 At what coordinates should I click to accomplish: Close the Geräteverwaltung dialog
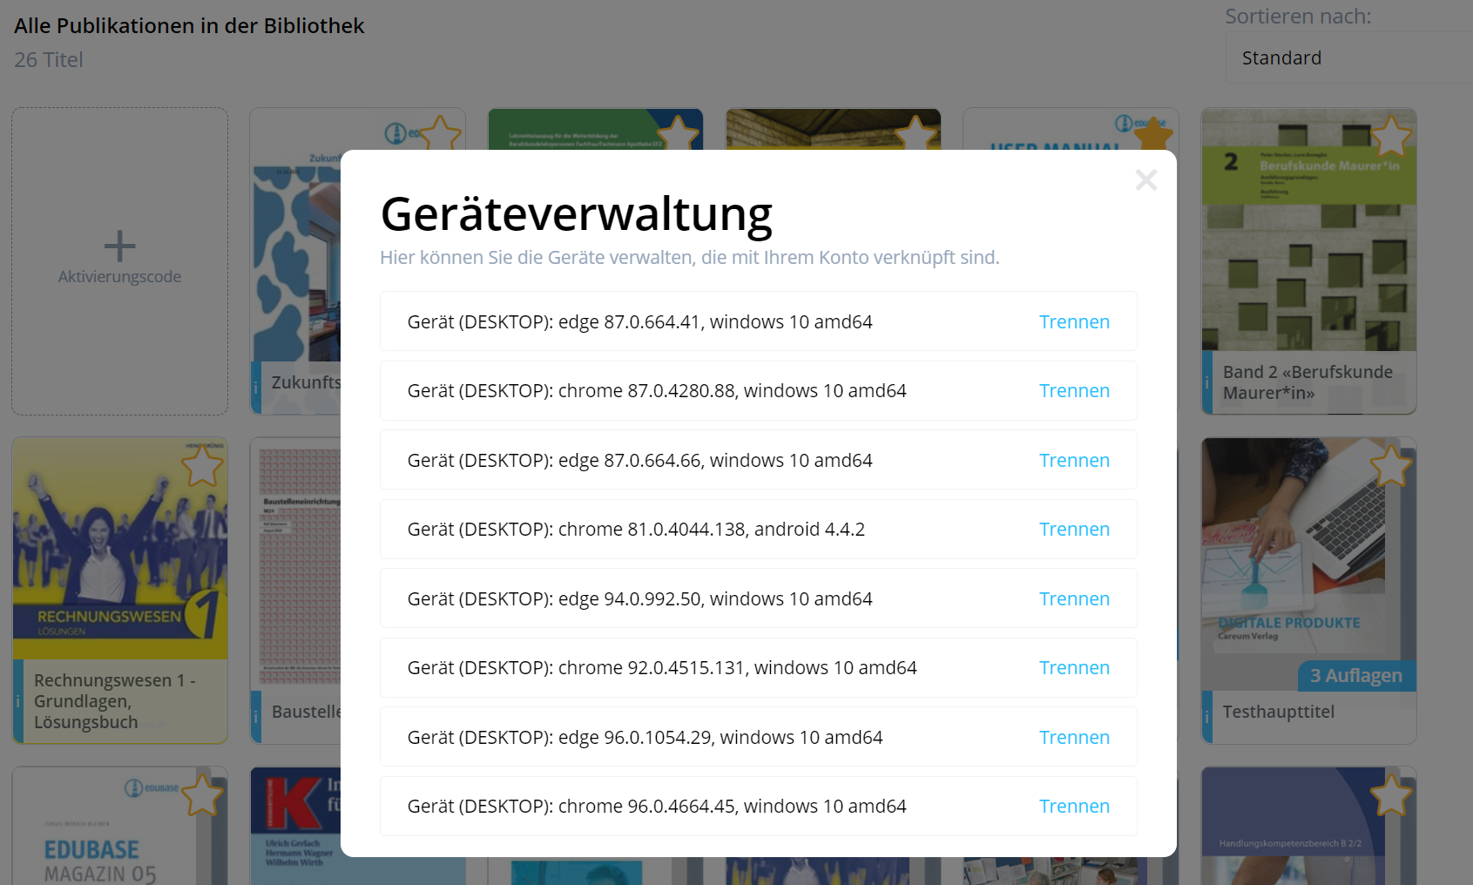1146,179
